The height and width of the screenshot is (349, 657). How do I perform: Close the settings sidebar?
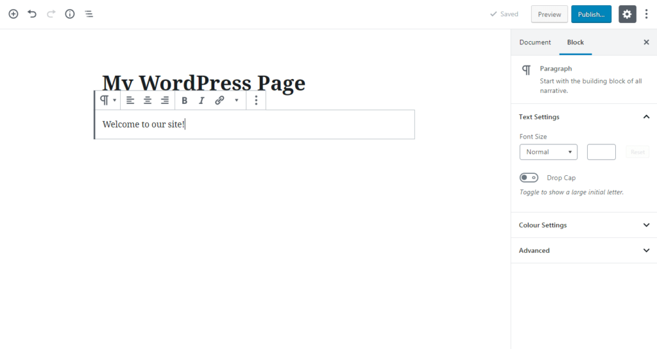pos(646,42)
